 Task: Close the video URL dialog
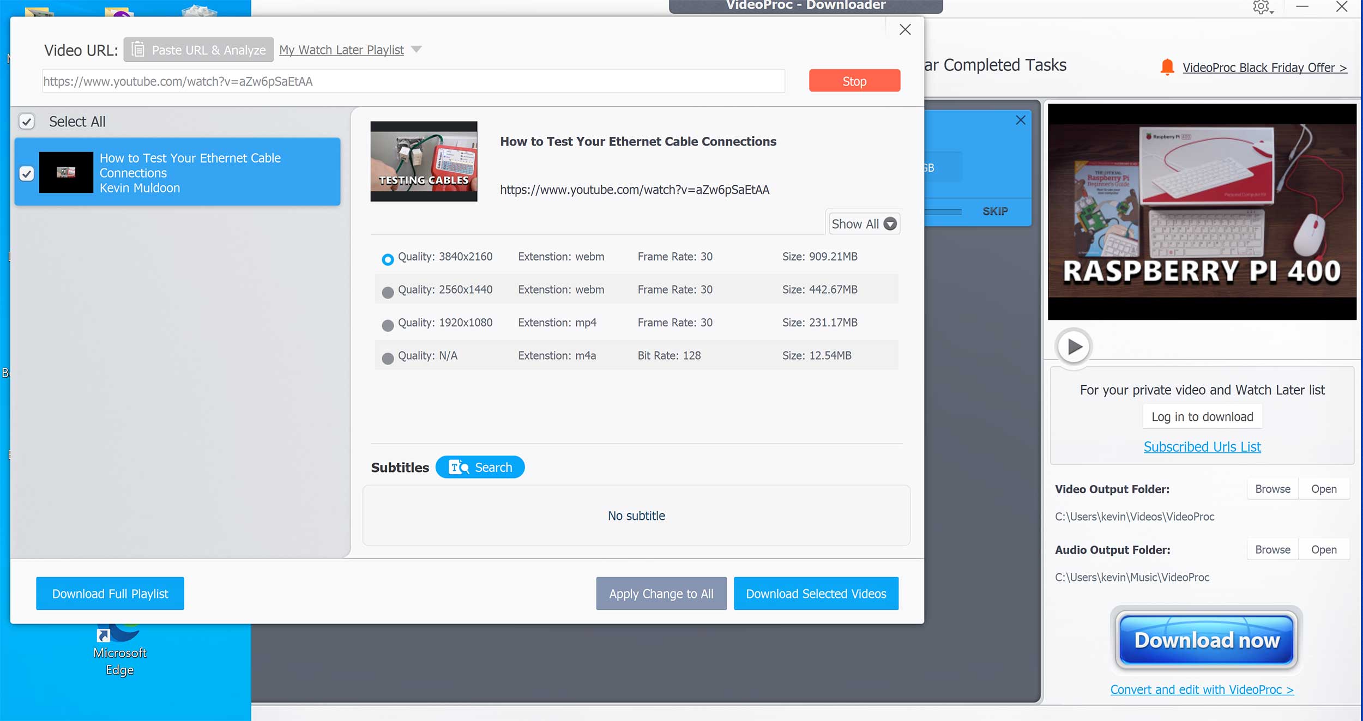tap(905, 29)
